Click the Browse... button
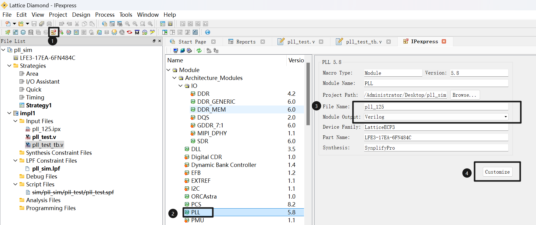536x225 pixels. tap(465, 95)
